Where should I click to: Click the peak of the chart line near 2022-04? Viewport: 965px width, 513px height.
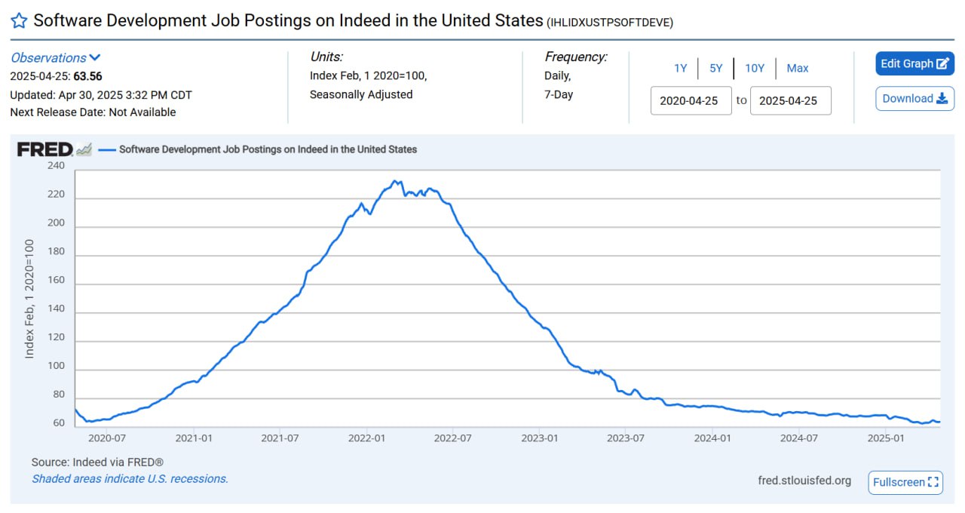click(394, 181)
